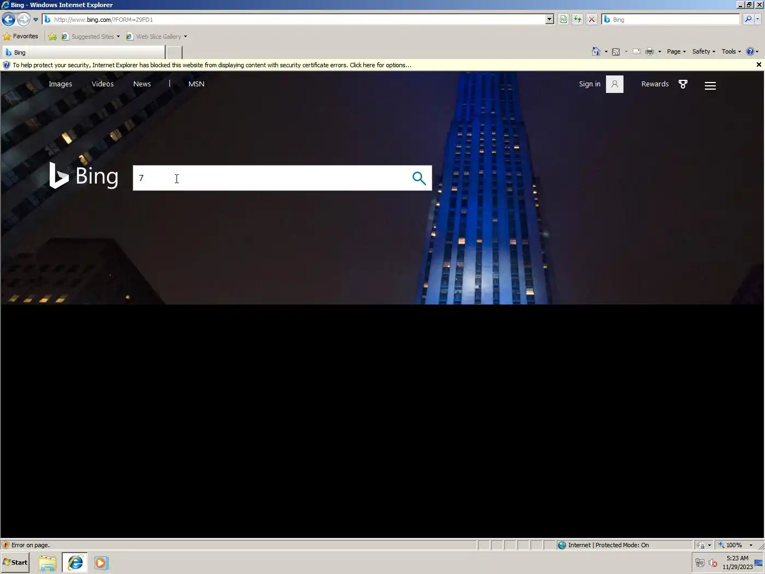765x574 pixels.
Task: Open the MSN link
Action: point(196,84)
